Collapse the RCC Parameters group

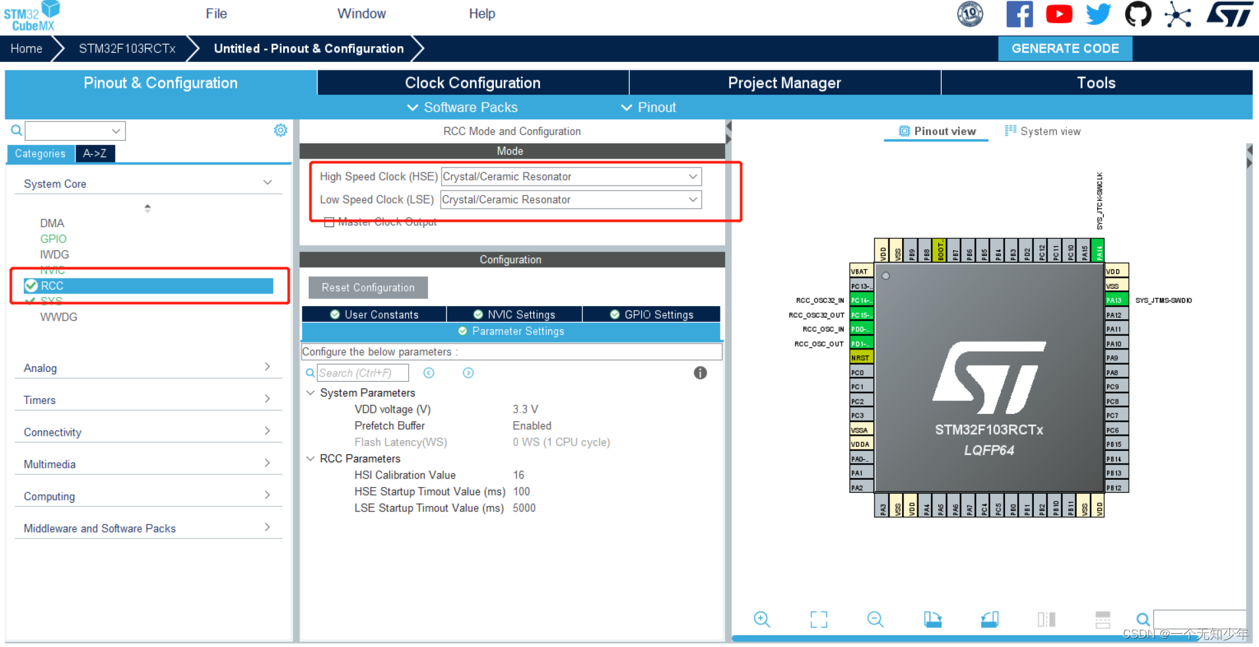tap(310, 458)
